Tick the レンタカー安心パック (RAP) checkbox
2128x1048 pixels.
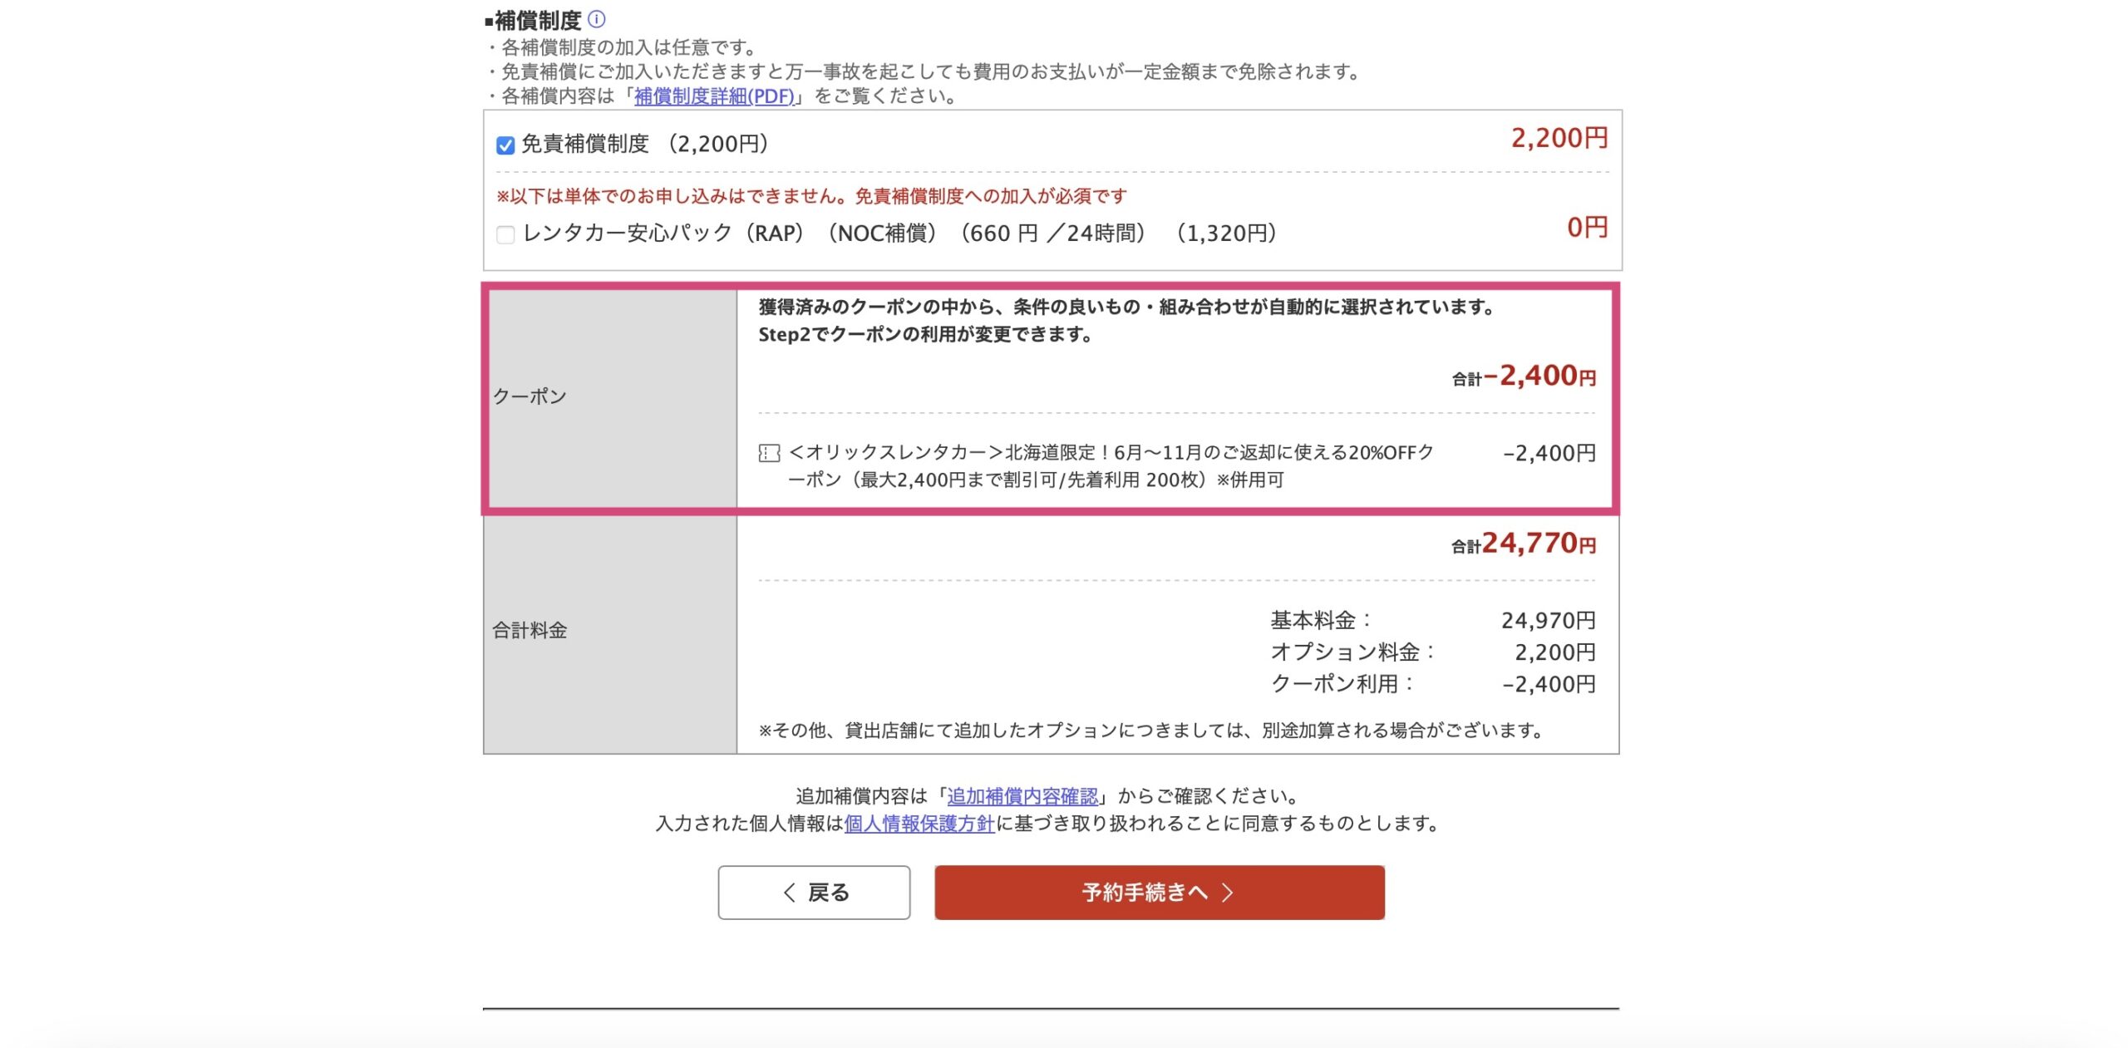[505, 234]
